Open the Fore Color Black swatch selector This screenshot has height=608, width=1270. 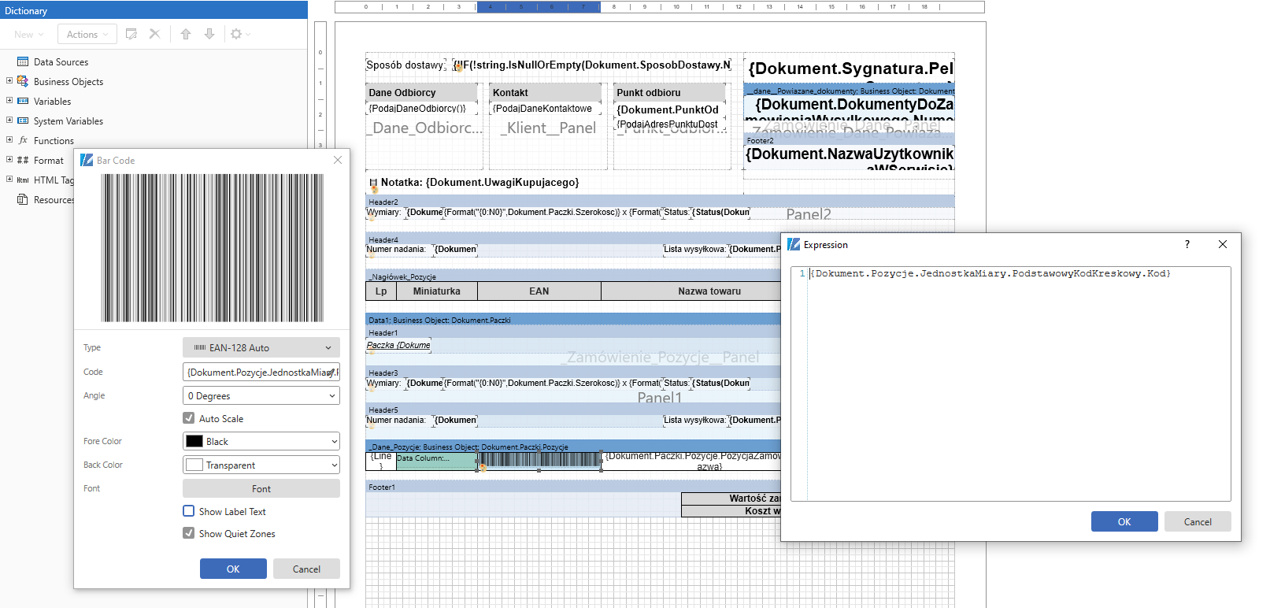point(261,442)
